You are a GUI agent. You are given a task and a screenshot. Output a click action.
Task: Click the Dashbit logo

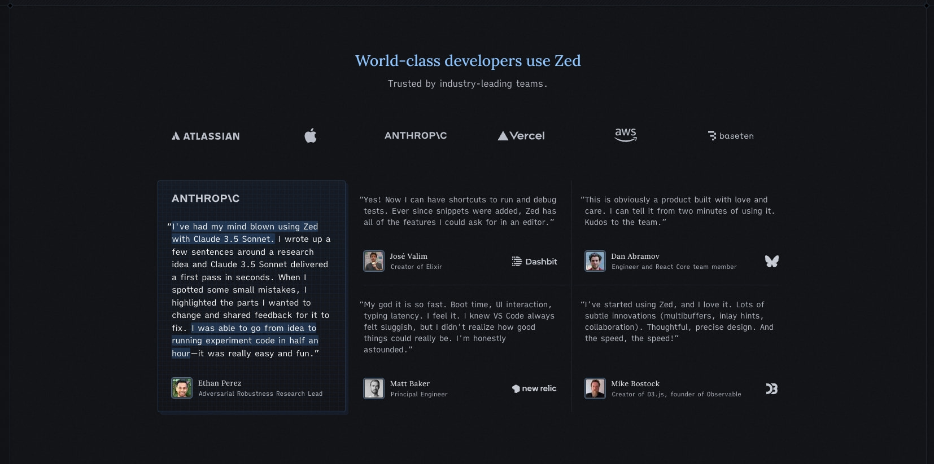click(x=534, y=262)
